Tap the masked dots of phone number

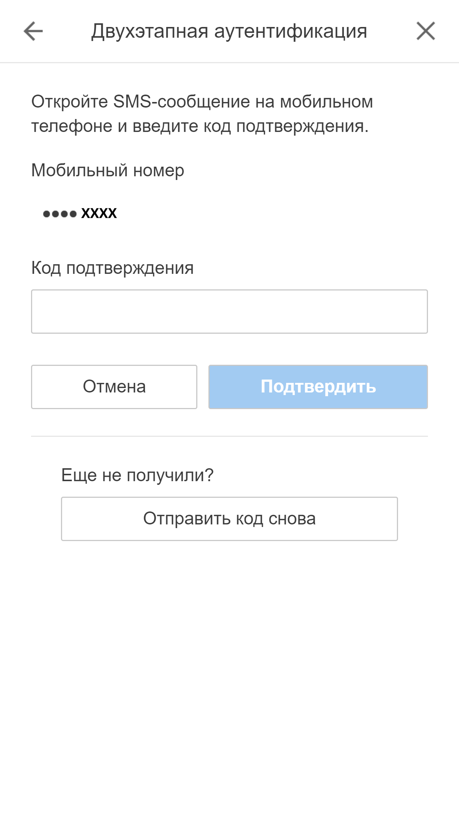pos(60,214)
